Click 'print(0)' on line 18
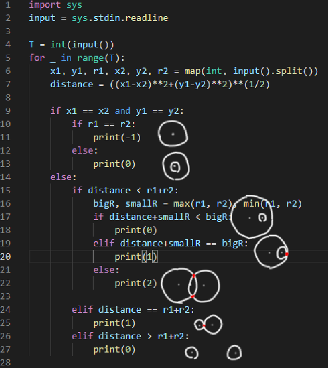The height and width of the screenshot is (368, 328). pos(136,230)
